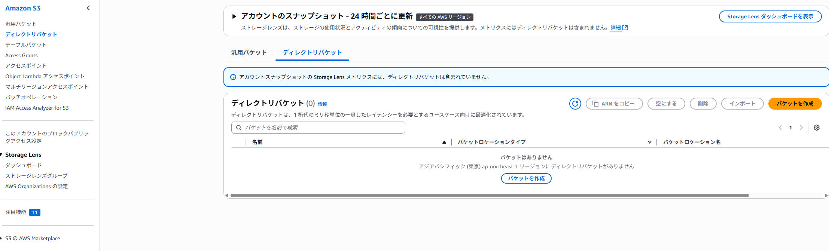Open バッチオペレーション in the sidebar

point(31,97)
